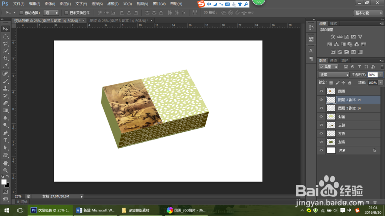Open the collapsed Character panel icon
This screenshot has height=216, width=385.
pyautogui.click(x=311, y=51)
